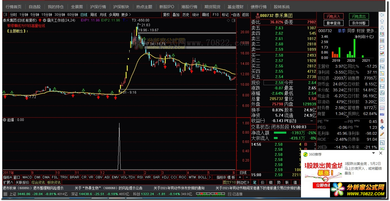The height and width of the screenshot is (201, 390).
Task: Click the indicator tab overflow arrow after BOLL
Action: click(x=210, y=177)
